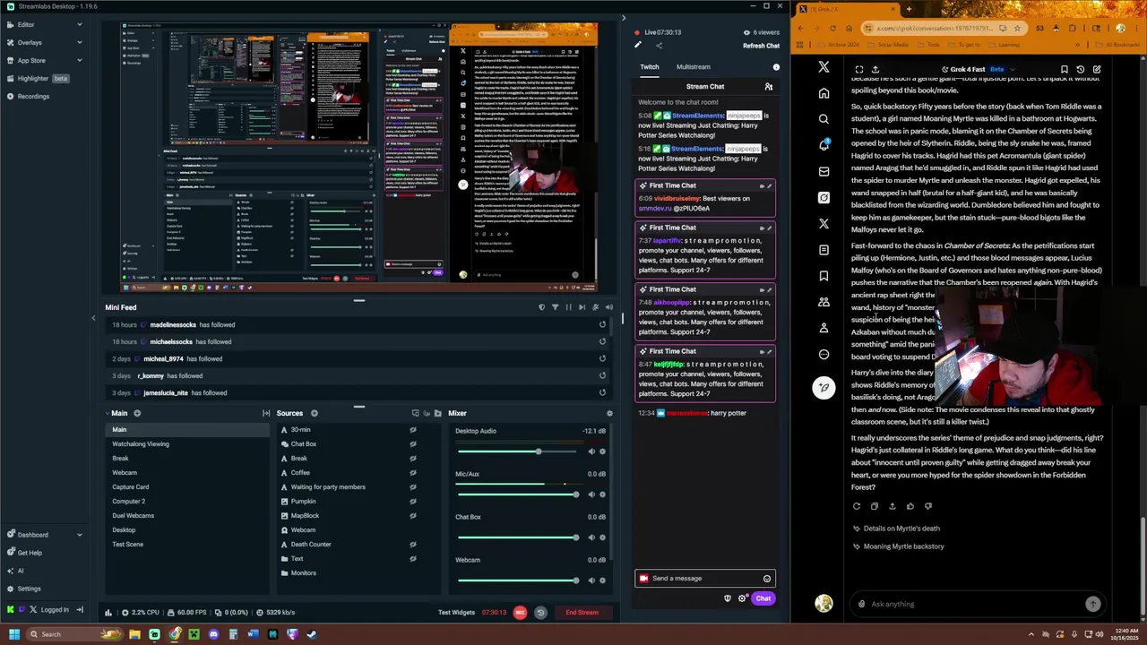1147x645 pixels.
Task: Skip the current alert in Mini Feed
Action: [x=582, y=307]
